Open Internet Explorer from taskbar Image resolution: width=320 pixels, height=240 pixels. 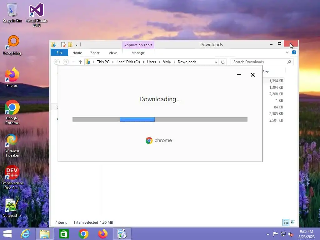pyautogui.click(x=25, y=234)
